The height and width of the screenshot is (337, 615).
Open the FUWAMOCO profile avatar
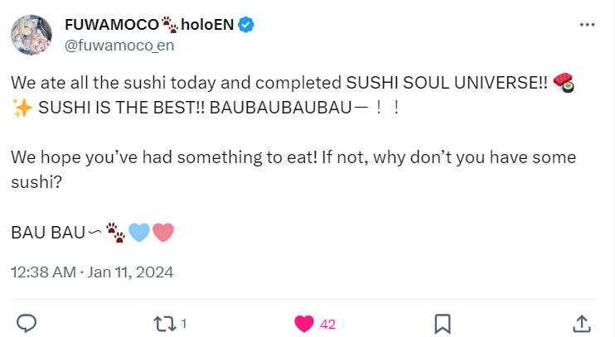pos(32,36)
